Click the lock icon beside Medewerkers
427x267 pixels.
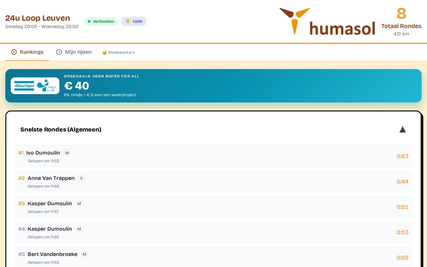(x=105, y=52)
